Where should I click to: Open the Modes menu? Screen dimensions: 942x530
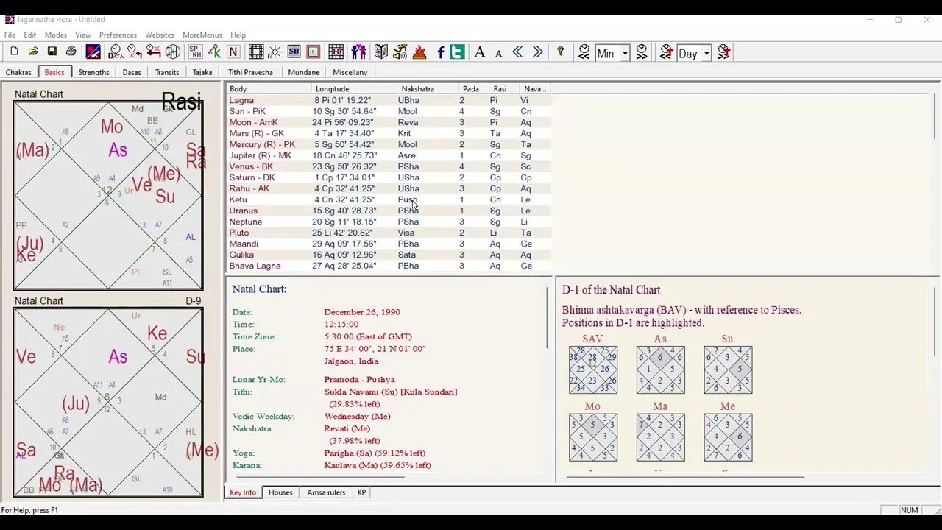coord(56,35)
